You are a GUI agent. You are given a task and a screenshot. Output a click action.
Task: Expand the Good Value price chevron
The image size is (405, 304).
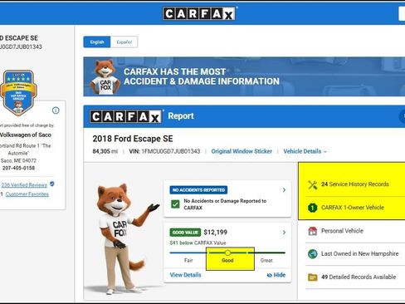284,233
